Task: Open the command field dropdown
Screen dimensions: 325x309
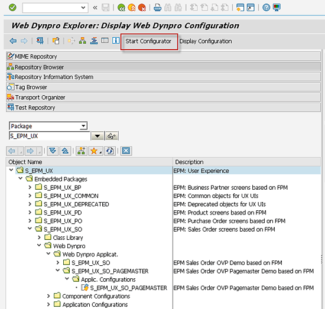Action: [x=83, y=8]
